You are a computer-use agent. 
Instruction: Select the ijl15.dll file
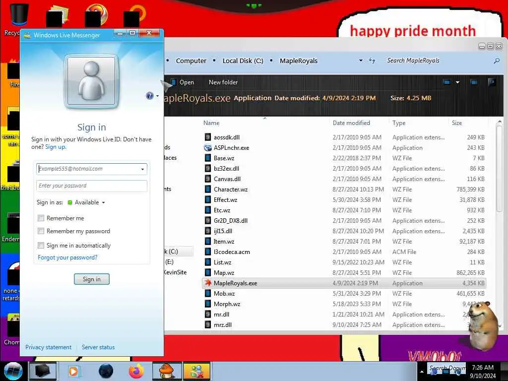click(344, 231)
